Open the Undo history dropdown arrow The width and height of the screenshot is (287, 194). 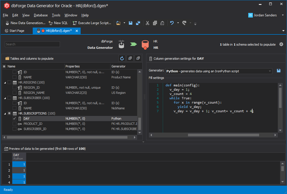click(x=178, y=23)
